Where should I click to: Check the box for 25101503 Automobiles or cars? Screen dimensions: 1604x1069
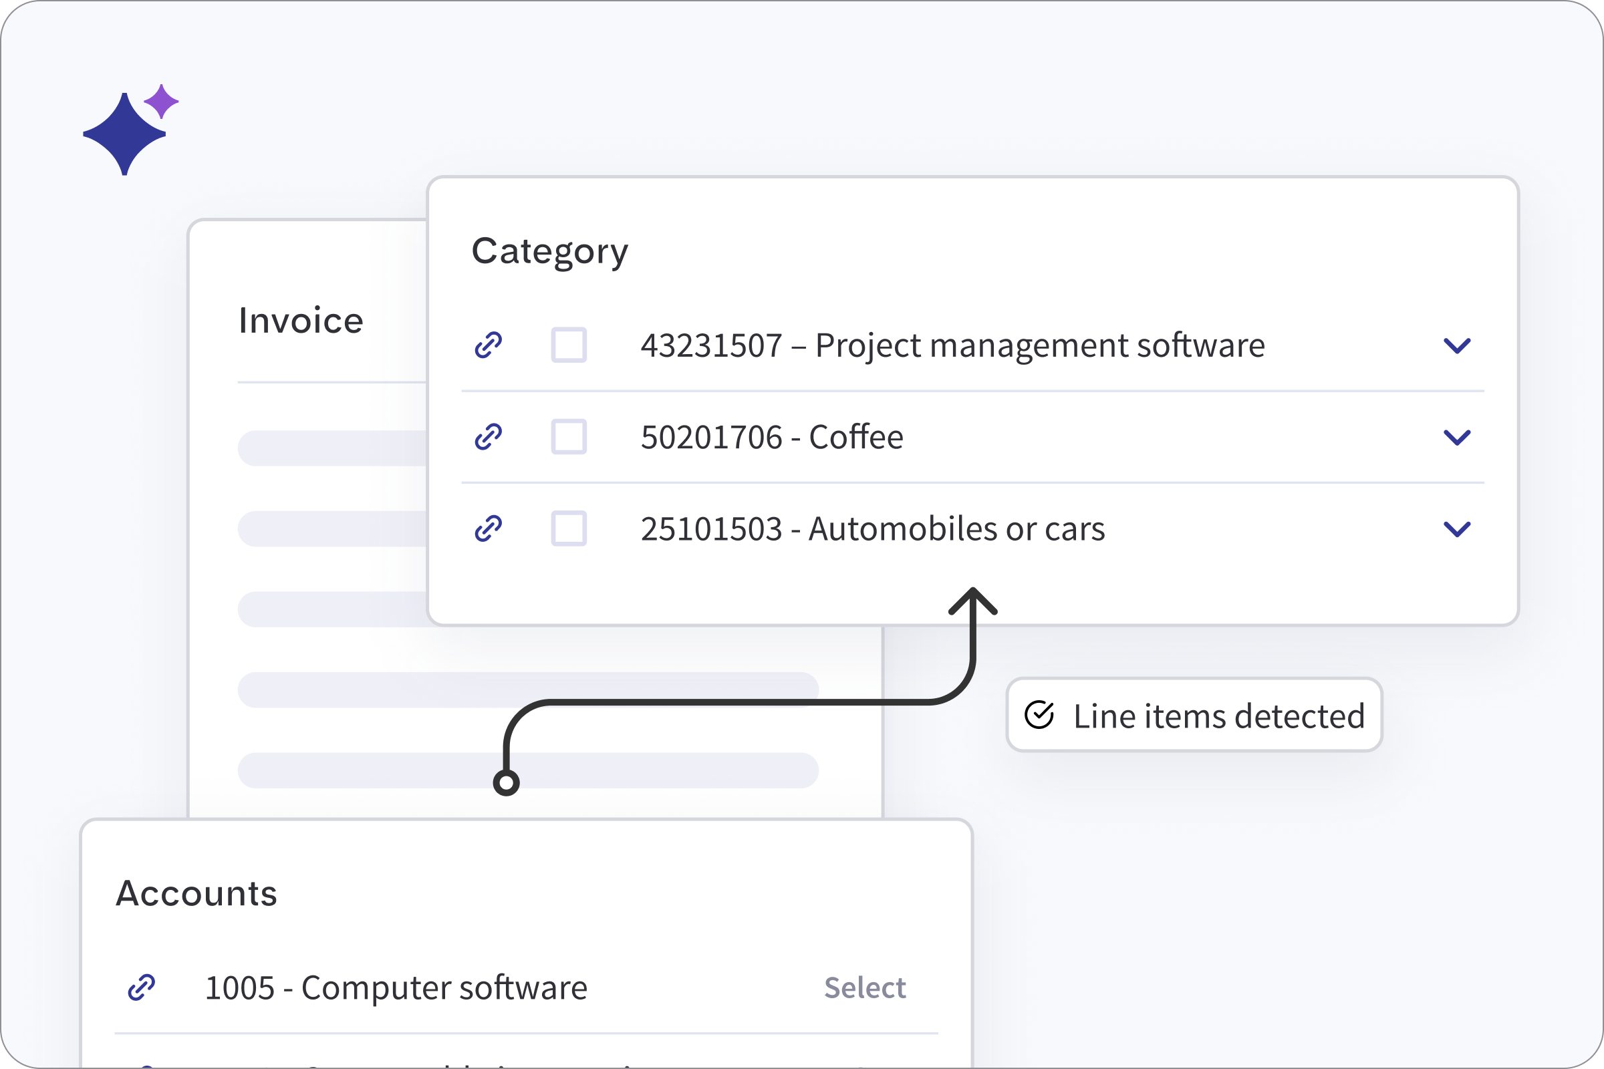[x=569, y=528]
